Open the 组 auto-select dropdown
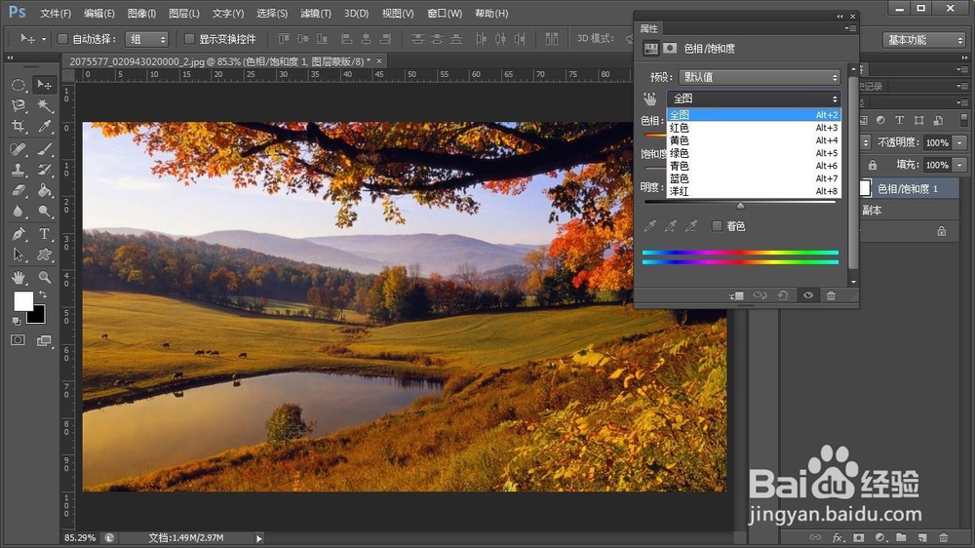Viewport: 975px width, 548px height. tap(147, 39)
